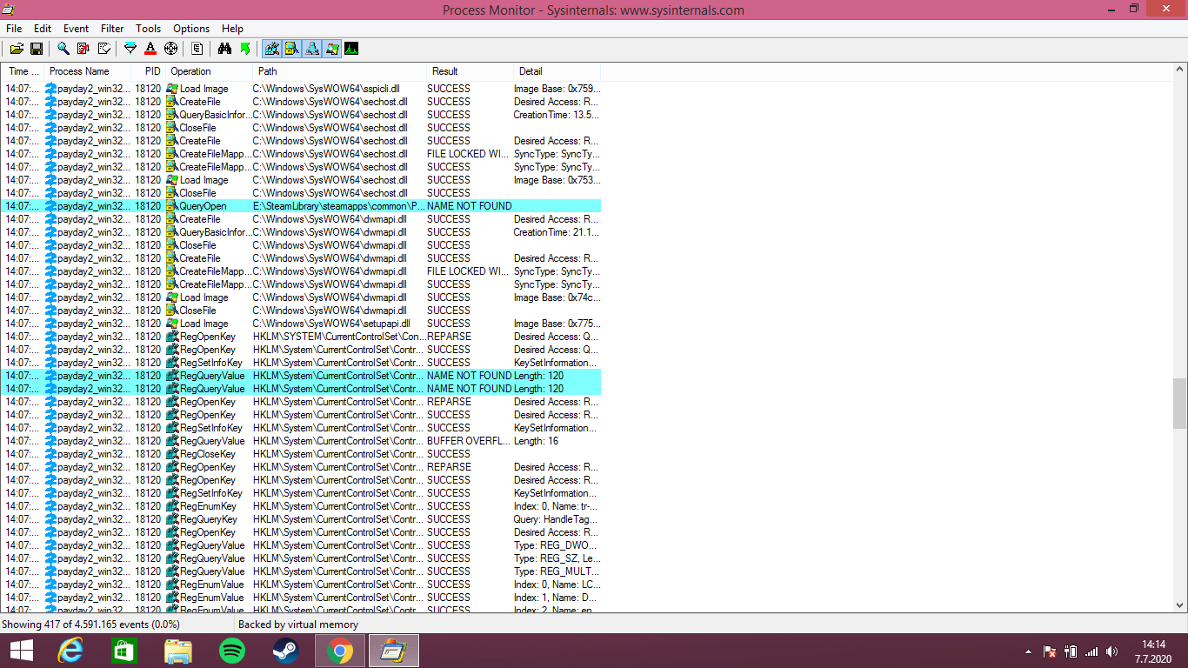This screenshot has height=668, width=1188.
Task: Sort by the PID column header
Action: click(148, 71)
